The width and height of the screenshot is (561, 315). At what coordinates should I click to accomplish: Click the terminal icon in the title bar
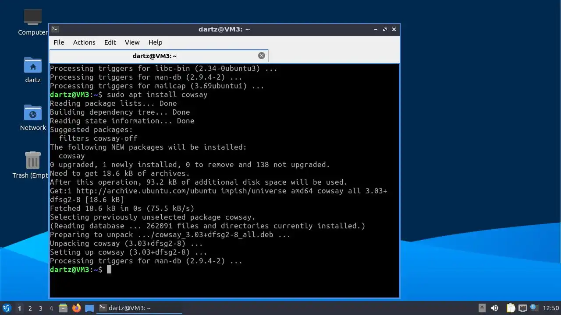point(55,29)
